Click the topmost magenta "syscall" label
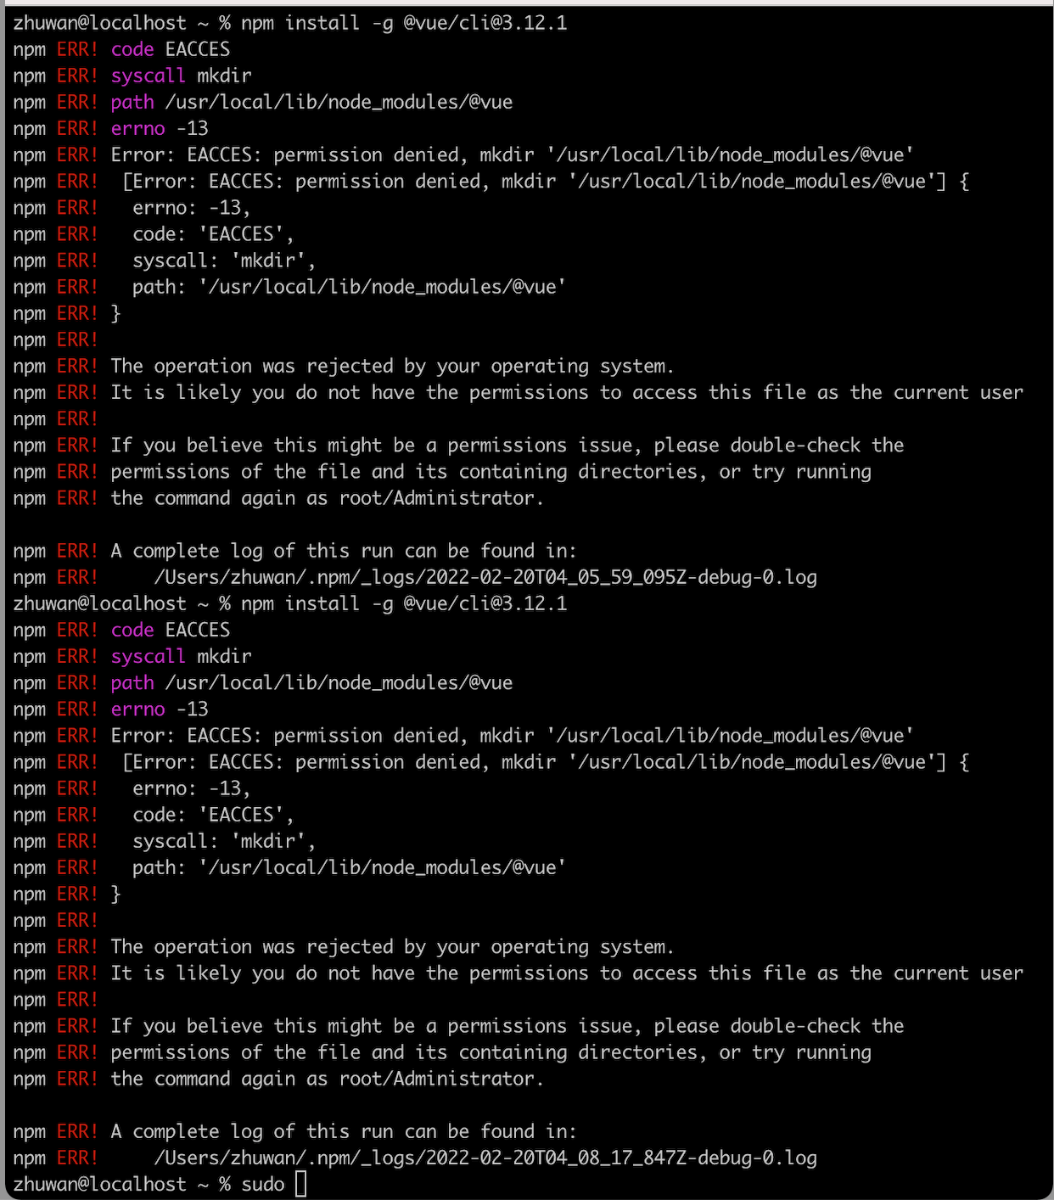1054x1200 pixels. [148, 76]
